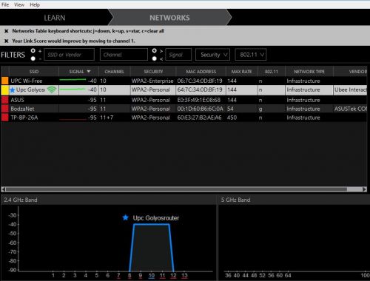370x281 pixels.
Task: Click channel 36 on 5 GHz axis
Action: [228, 275]
